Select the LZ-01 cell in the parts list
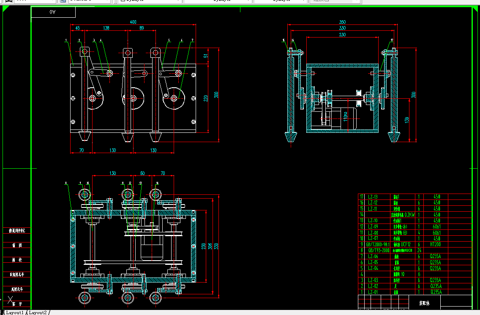 coord(373,292)
